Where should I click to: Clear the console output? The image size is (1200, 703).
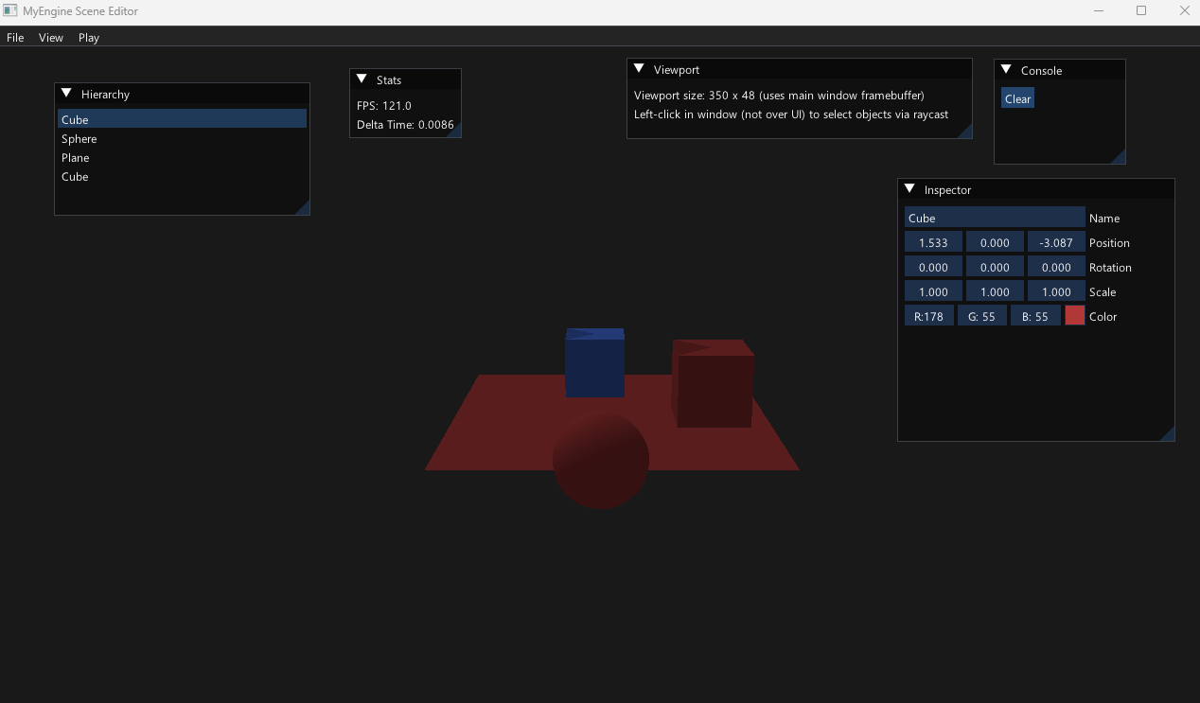point(1017,98)
